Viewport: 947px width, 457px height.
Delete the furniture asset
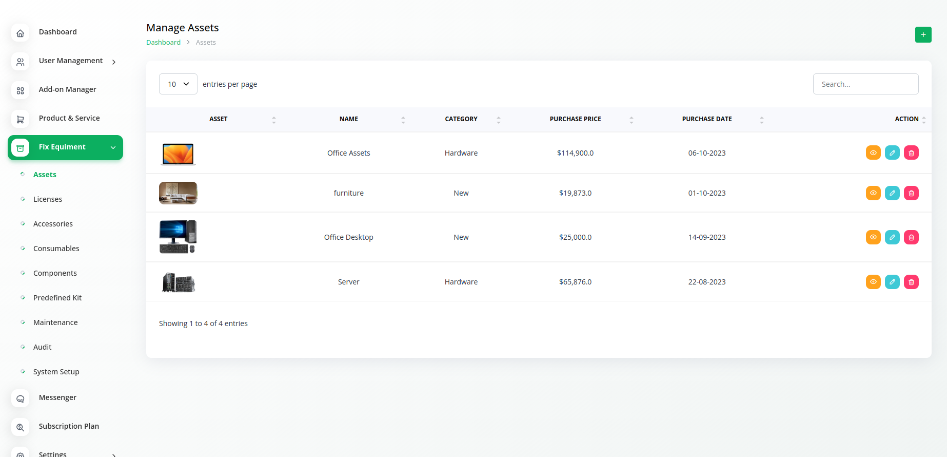(911, 193)
